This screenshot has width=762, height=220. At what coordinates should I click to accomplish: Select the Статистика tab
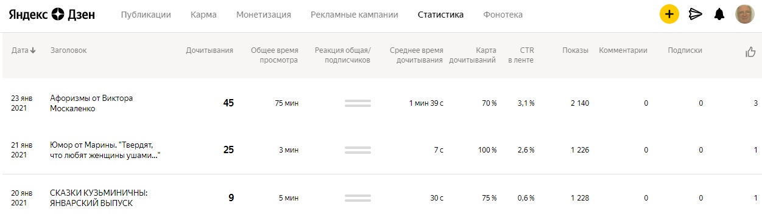coord(440,15)
